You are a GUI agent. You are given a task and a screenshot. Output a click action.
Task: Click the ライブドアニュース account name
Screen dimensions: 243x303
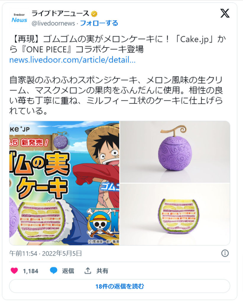click(x=60, y=14)
